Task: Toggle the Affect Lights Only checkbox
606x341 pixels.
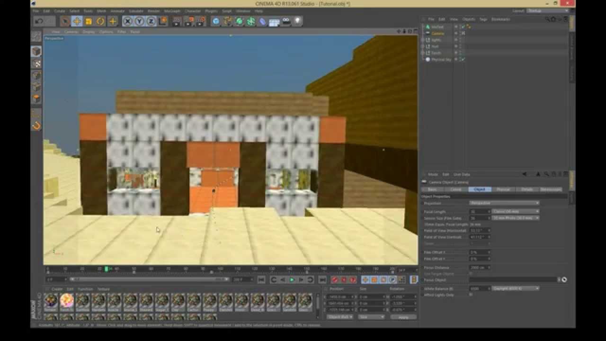Action: click(471, 295)
